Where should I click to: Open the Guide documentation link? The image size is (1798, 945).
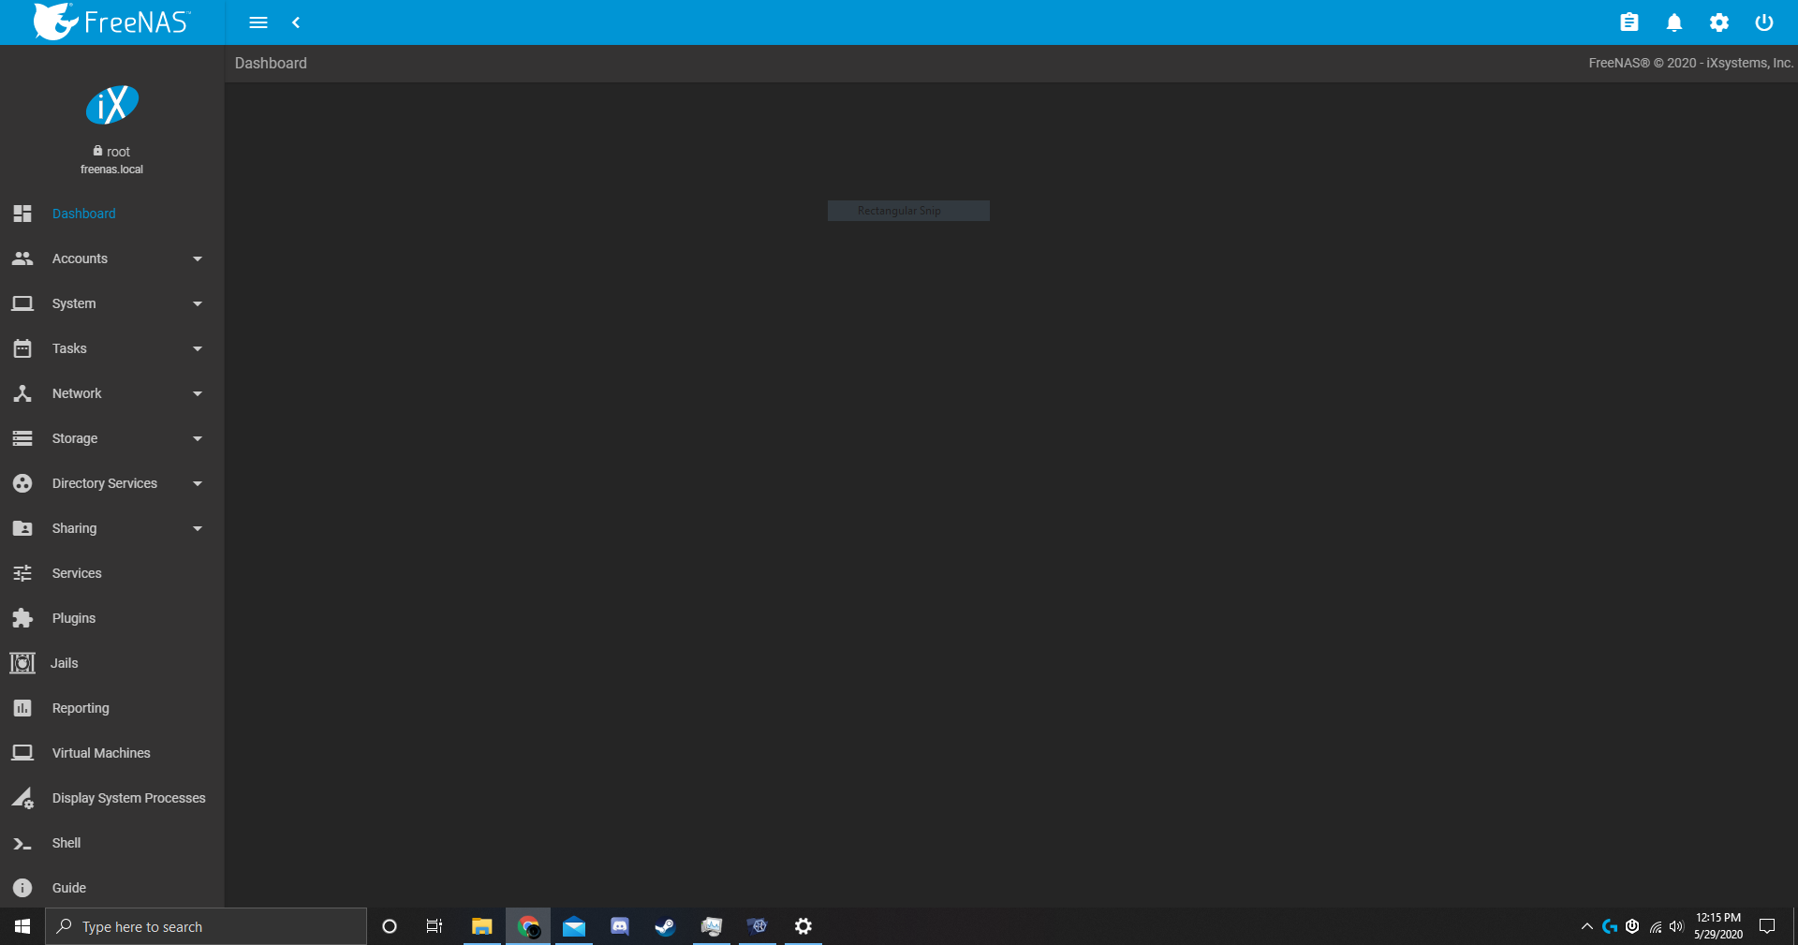[x=69, y=888]
